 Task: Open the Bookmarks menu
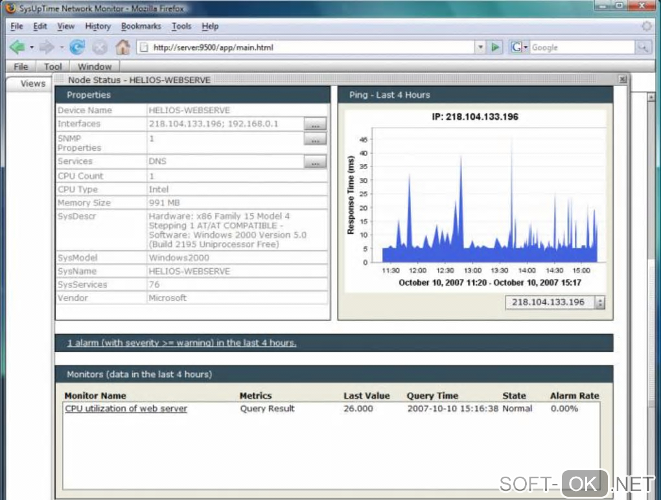141,27
